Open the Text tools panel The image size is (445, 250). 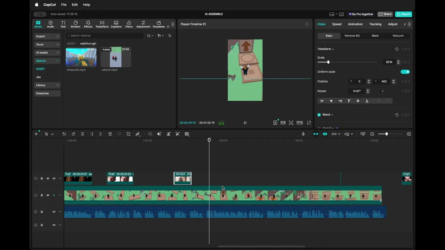(x=63, y=24)
